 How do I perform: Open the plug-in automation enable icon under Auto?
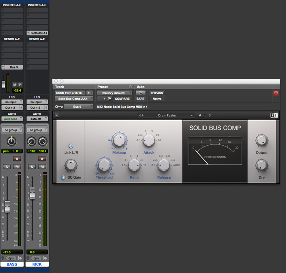click(141, 93)
